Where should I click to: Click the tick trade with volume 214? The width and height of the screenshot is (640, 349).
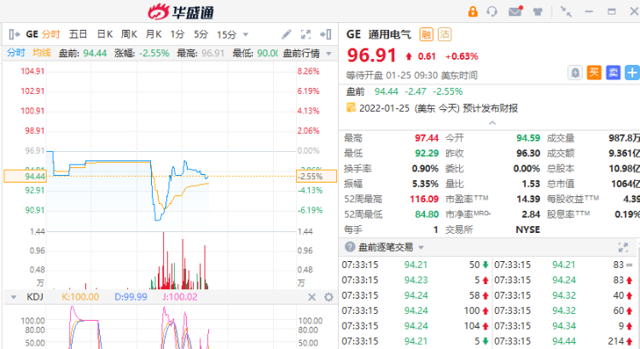coord(563,341)
